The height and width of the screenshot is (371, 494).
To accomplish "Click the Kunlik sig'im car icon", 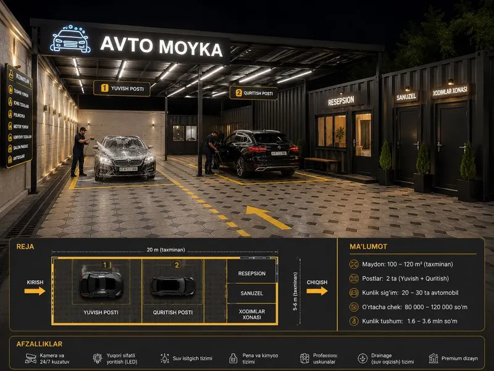I will coord(354,292).
